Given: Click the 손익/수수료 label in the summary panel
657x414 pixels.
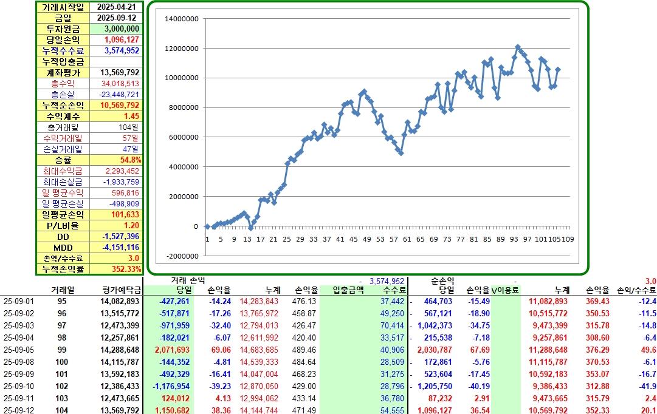Looking at the screenshot, I should (x=63, y=258).
